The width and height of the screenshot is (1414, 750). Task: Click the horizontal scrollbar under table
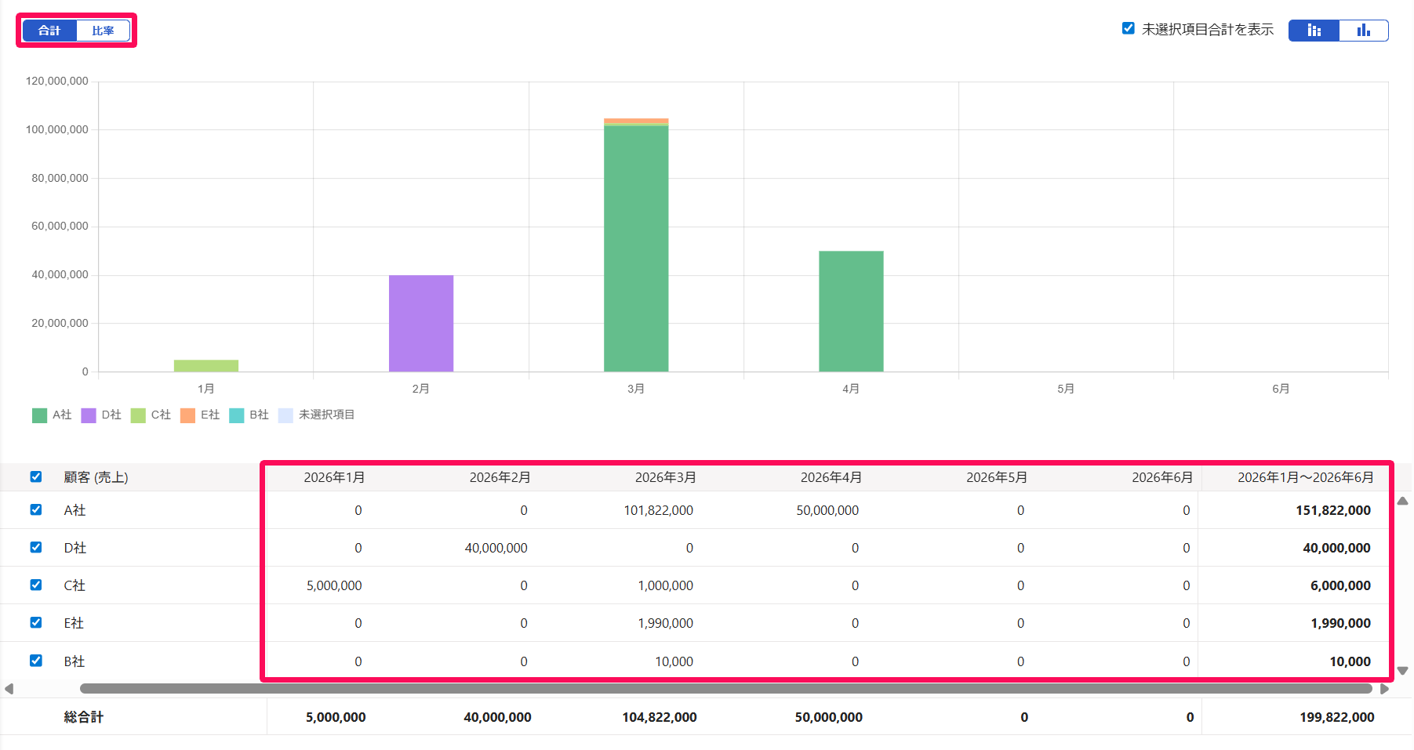[x=726, y=689]
